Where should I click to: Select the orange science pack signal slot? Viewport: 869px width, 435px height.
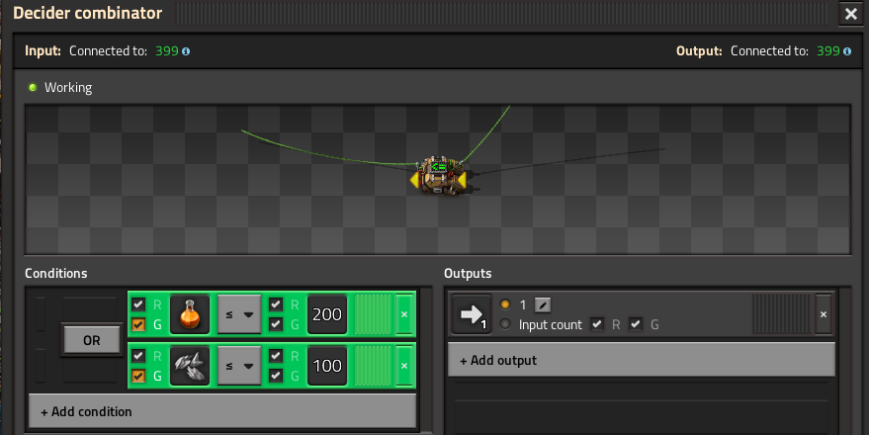click(190, 314)
